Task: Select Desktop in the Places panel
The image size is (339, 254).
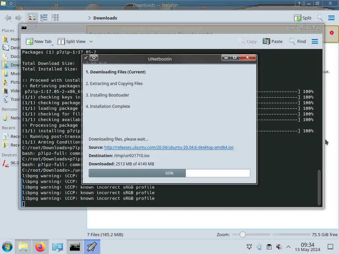Action: point(11,48)
